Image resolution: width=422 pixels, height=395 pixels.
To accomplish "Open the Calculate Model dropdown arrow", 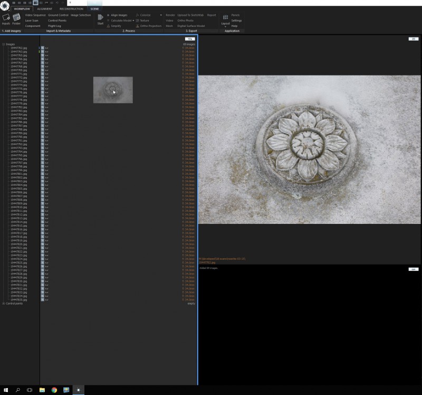I will (x=133, y=21).
